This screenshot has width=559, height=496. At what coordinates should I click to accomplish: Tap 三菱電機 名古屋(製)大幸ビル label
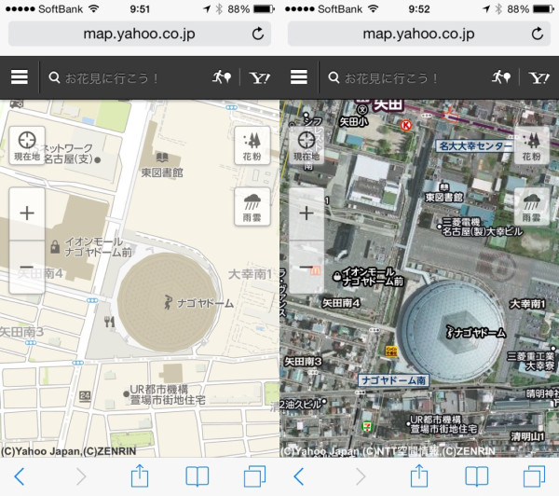pyautogui.click(x=483, y=227)
